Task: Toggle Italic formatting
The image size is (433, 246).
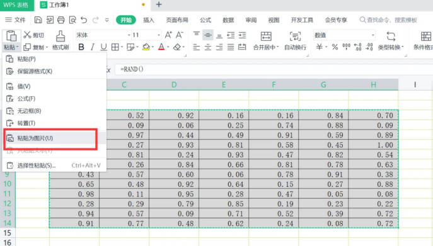Action: pos(93,47)
